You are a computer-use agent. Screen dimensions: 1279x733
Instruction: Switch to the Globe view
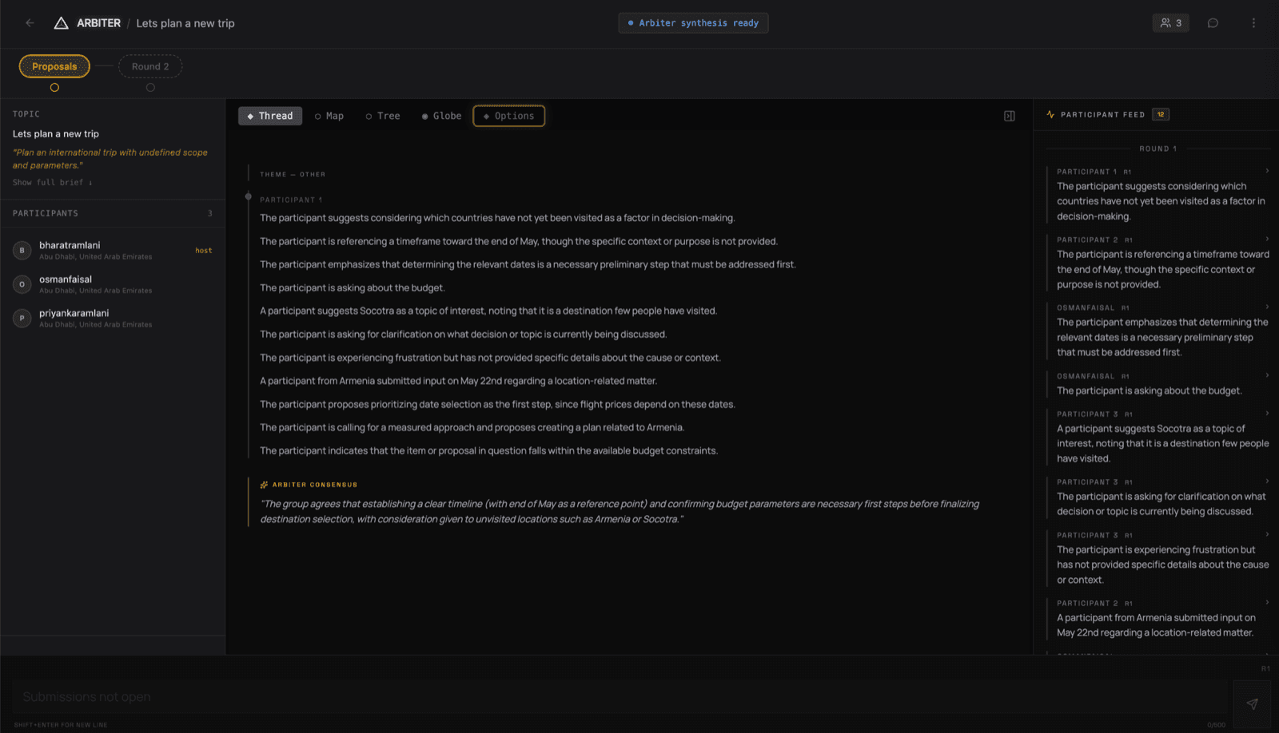click(442, 116)
